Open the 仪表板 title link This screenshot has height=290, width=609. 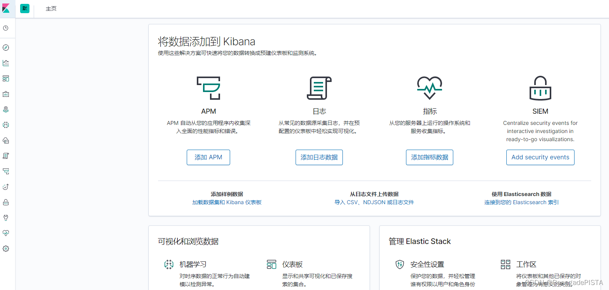coord(292,264)
